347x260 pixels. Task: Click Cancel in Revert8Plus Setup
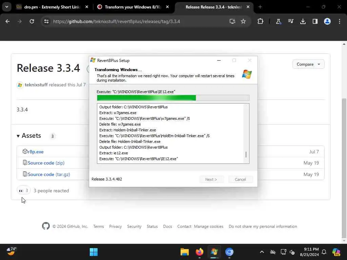[240, 179]
